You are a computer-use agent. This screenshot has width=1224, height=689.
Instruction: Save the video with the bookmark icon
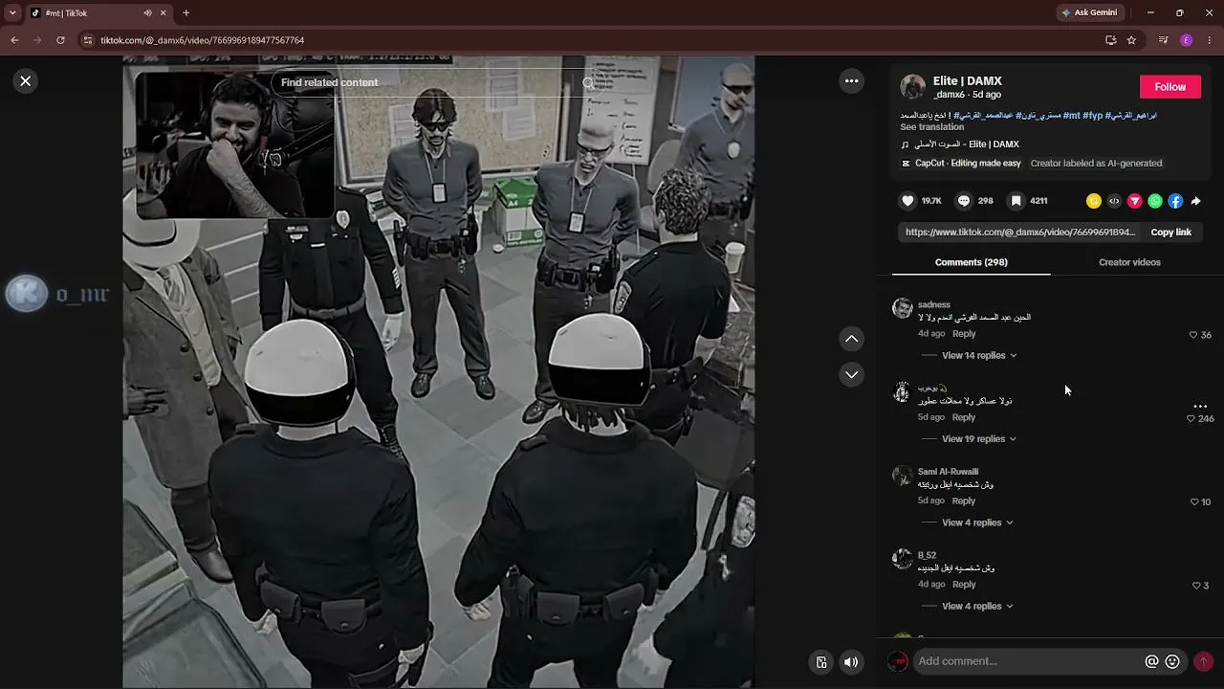(1016, 201)
